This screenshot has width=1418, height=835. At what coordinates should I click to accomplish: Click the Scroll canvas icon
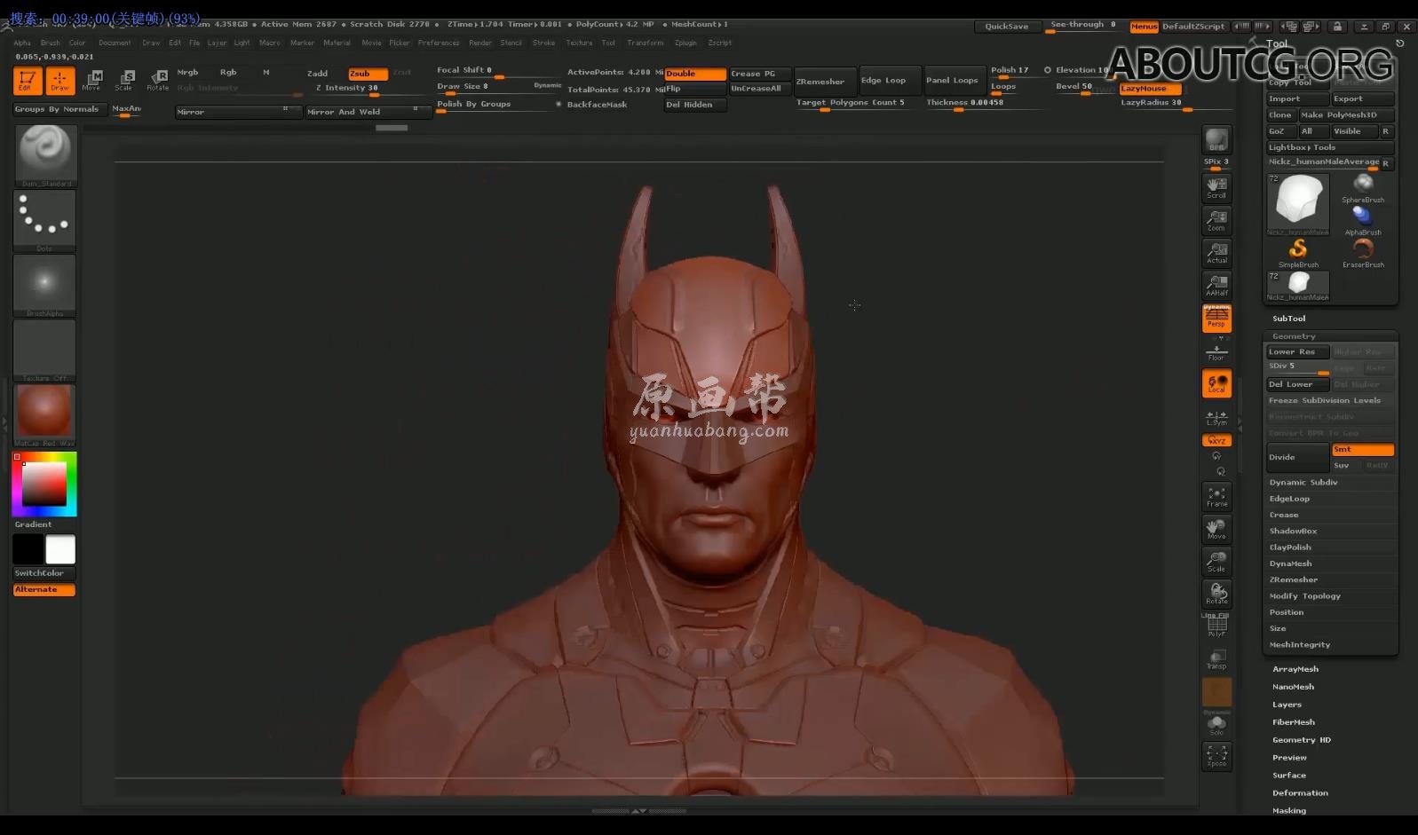click(1216, 187)
